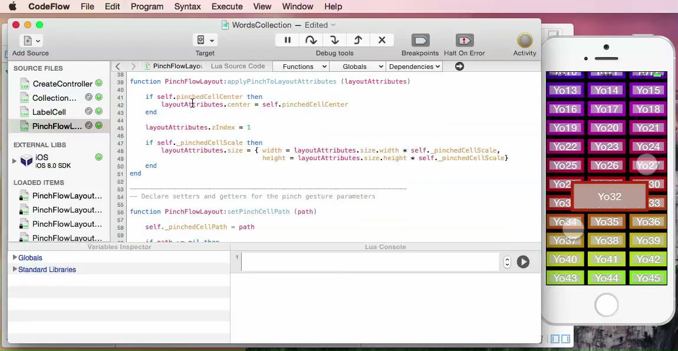The width and height of the screenshot is (678, 351).
Task: Open the File menu
Action: (87, 6)
